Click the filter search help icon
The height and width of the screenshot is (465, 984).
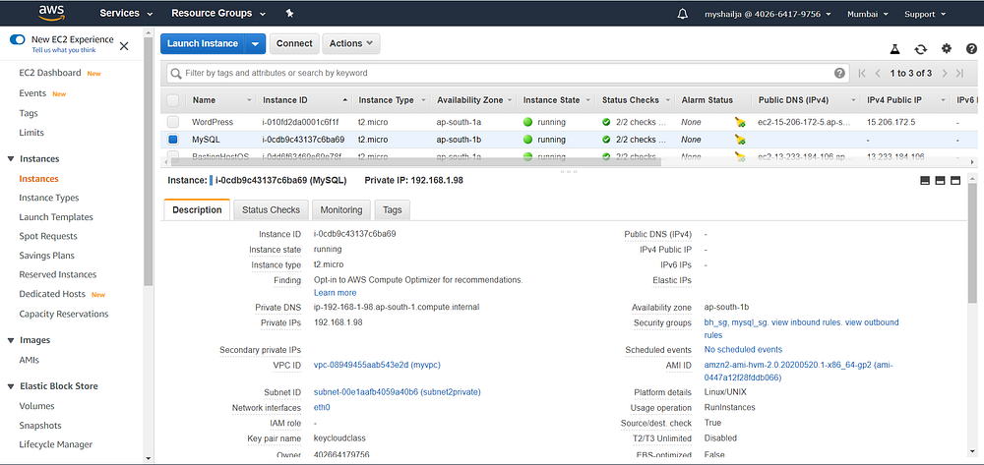click(839, 73)
